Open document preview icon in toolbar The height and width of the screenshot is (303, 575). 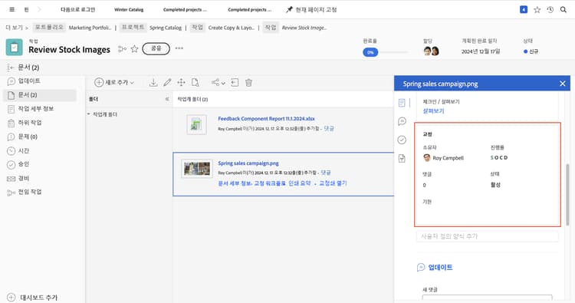(195, 83)
